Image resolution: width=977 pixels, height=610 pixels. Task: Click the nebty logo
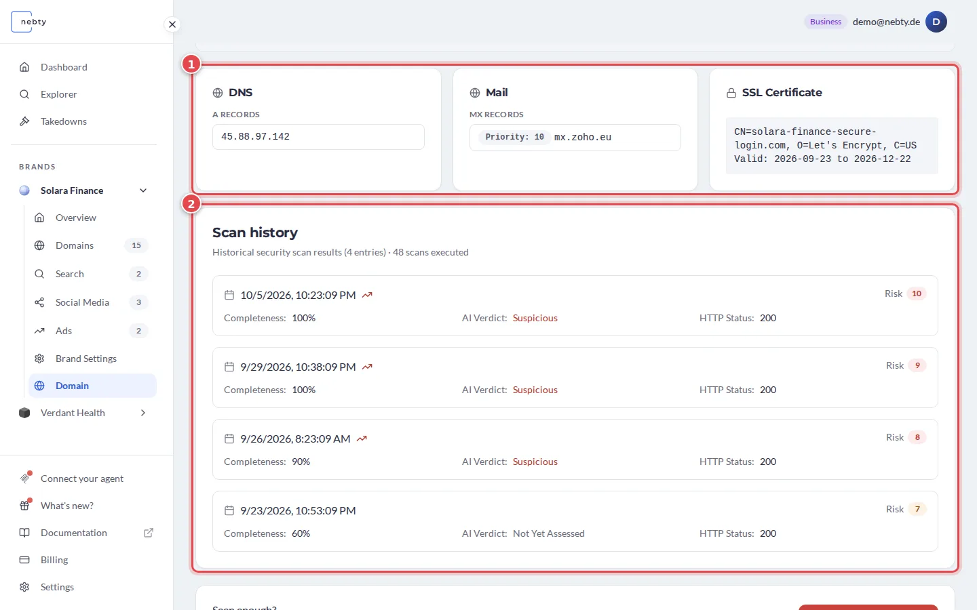click(30, 22)
